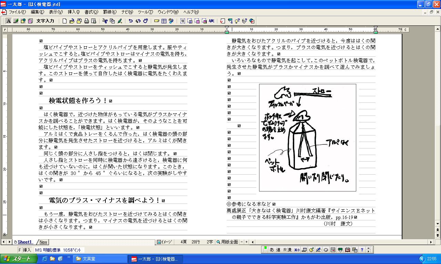Copy selection with the copy icon
Image resolution: width=441 pixels, height=264 pixels.
coord(112,21)
